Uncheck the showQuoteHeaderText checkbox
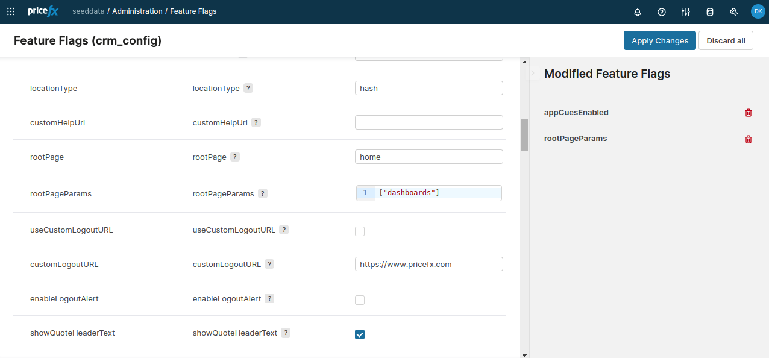 tap(360, 334)
